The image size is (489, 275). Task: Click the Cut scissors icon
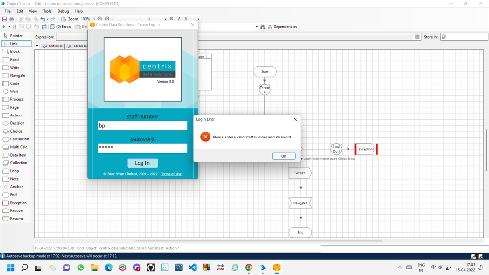(x=21, y=19)
